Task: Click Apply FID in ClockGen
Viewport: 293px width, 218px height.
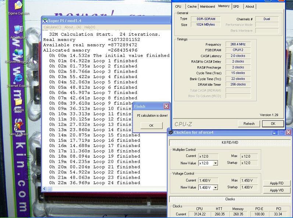Action: [276, 183]
